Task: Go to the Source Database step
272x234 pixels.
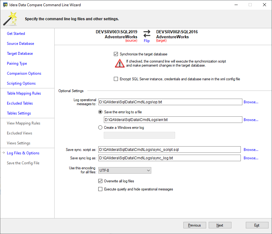Action: (21, 44)
